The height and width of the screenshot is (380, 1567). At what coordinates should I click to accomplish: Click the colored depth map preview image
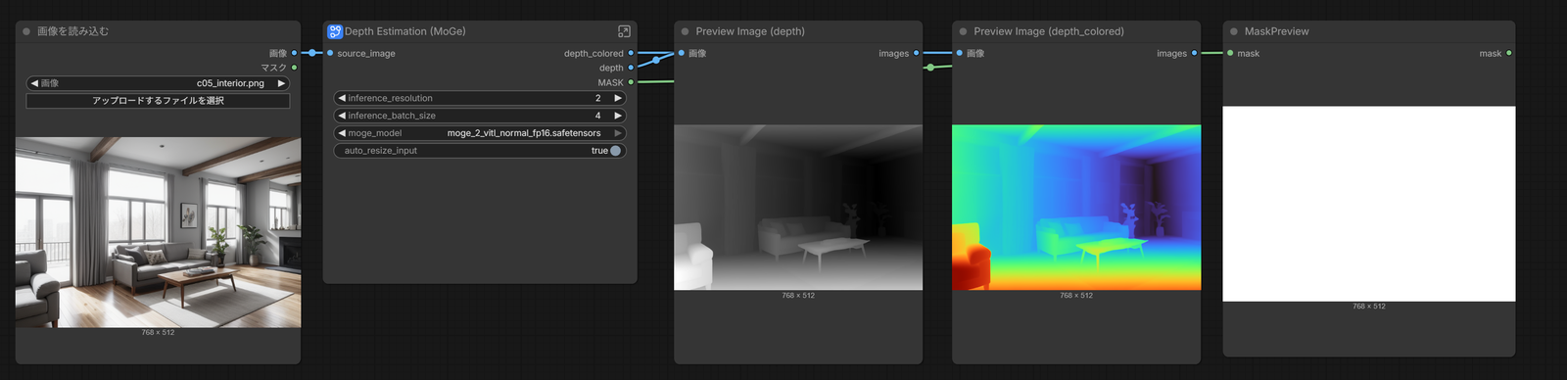[x=1076, y=208]
